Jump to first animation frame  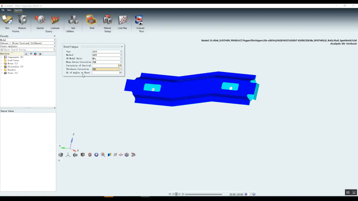[x=170, y=194]
